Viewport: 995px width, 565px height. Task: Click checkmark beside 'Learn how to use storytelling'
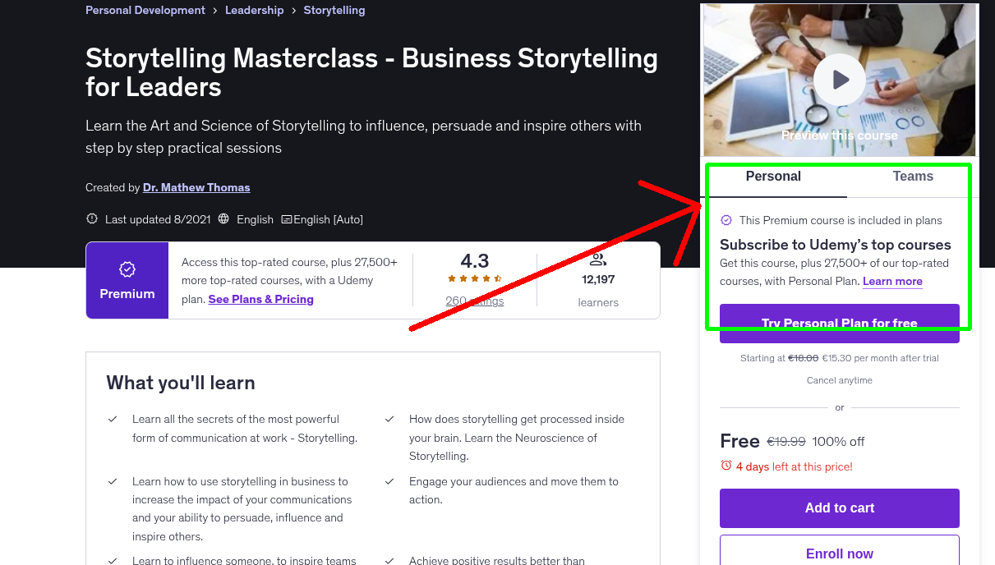click(113, 481)
